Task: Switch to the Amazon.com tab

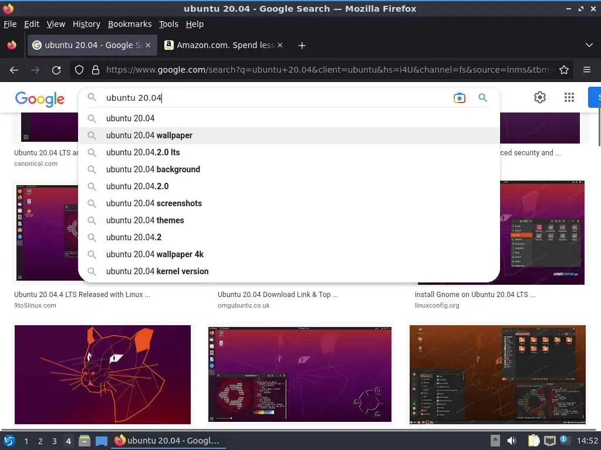Action: point(225,45)
